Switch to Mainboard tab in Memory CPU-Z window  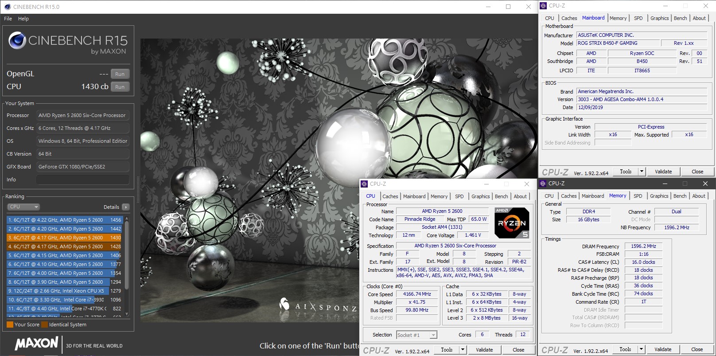pyautogui.click(x=593, y=196)
